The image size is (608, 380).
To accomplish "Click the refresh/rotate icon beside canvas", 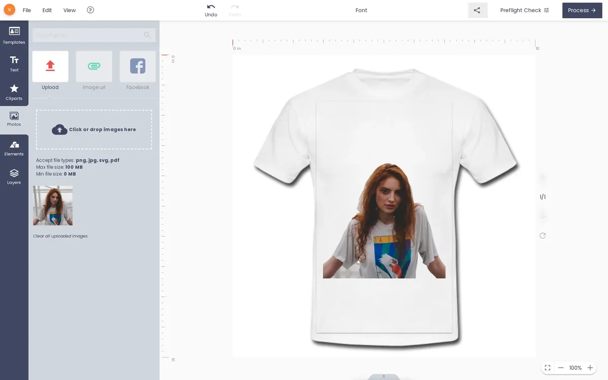I will pos(543,236).
